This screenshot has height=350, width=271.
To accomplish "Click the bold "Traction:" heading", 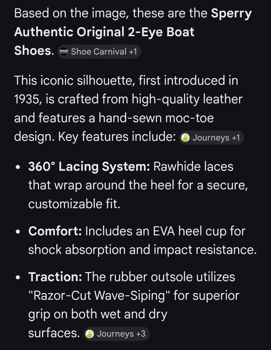I will 55,277.
